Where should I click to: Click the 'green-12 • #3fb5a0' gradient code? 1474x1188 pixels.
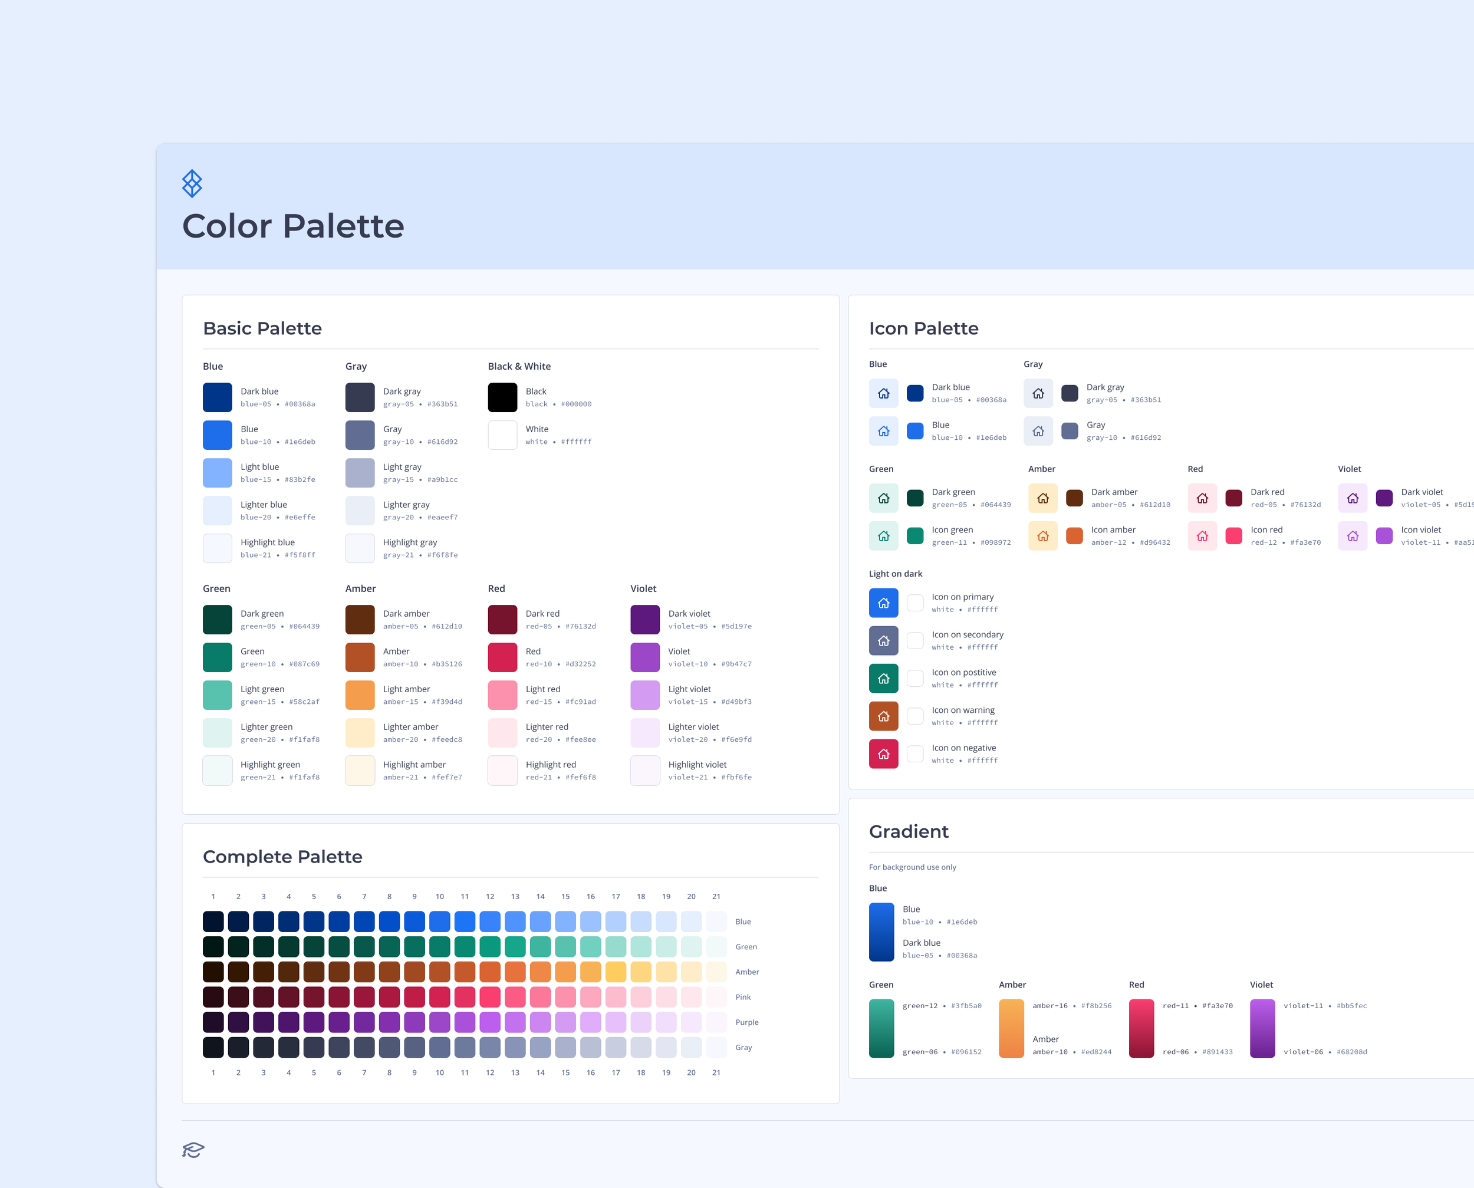point(942,1006)
